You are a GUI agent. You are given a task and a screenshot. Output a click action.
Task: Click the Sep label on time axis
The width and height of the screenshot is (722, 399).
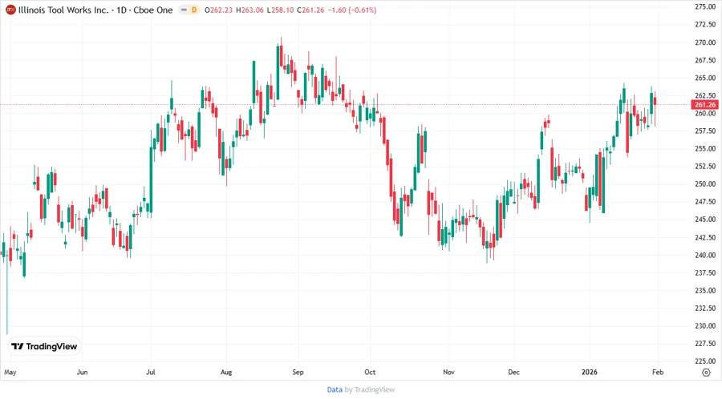(298, 372)
